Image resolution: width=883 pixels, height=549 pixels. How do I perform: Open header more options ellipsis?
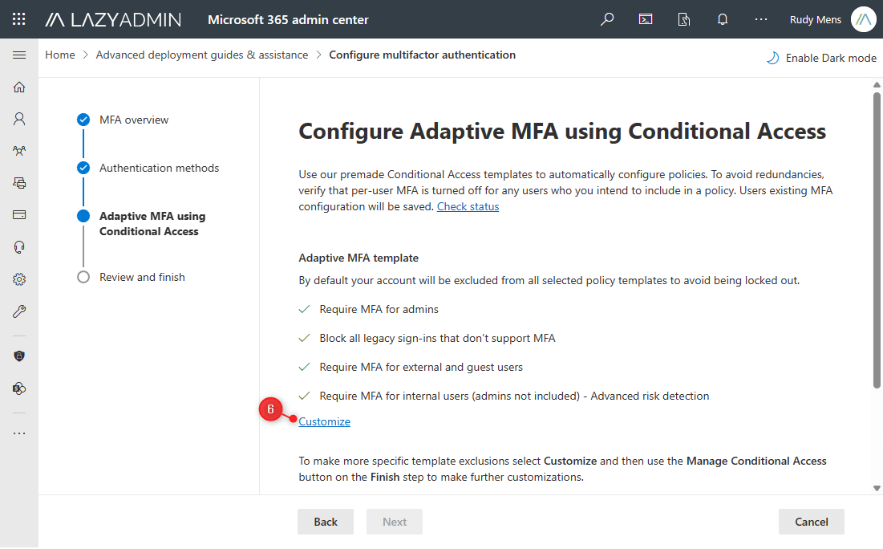tap(761, 19)
